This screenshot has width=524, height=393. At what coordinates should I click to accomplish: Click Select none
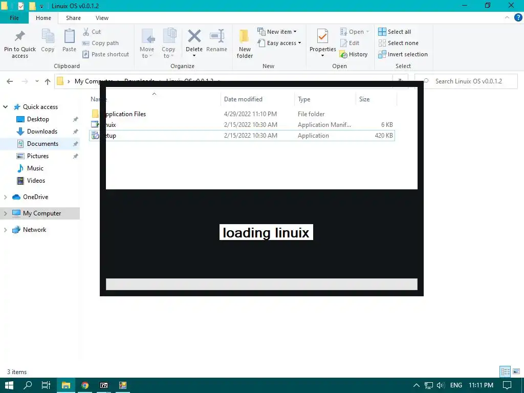[x=398, y=43]
